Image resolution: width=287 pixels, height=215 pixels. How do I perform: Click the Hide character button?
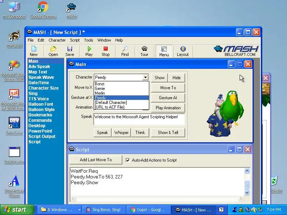177,78
